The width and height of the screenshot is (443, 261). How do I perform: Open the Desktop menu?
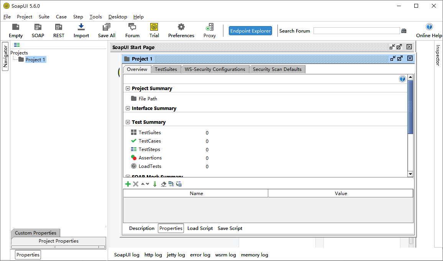click(118, 16)
